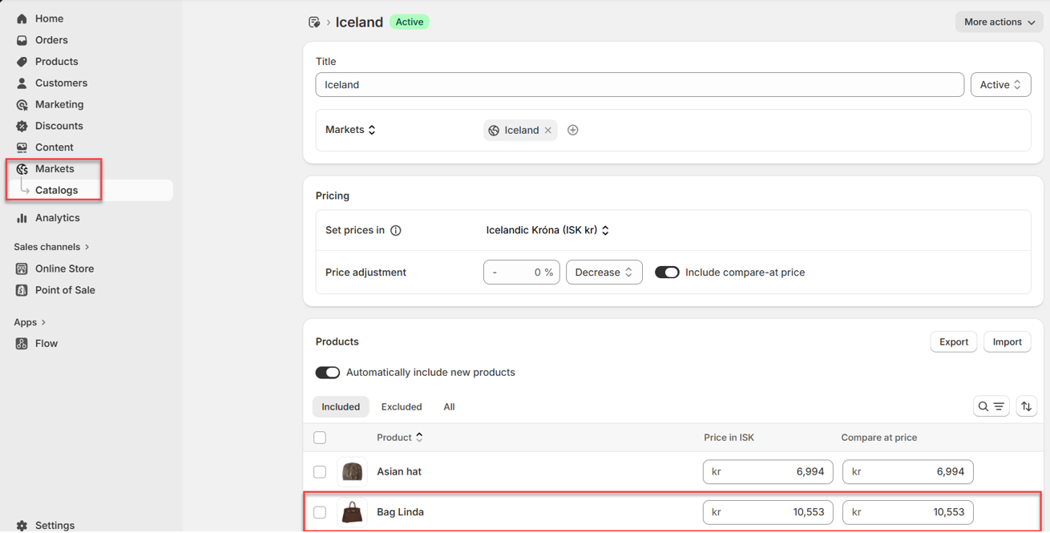Viewport: 1050px width, 533px height.
Task: Disable Automatically include new products
Action: (328, 373)
